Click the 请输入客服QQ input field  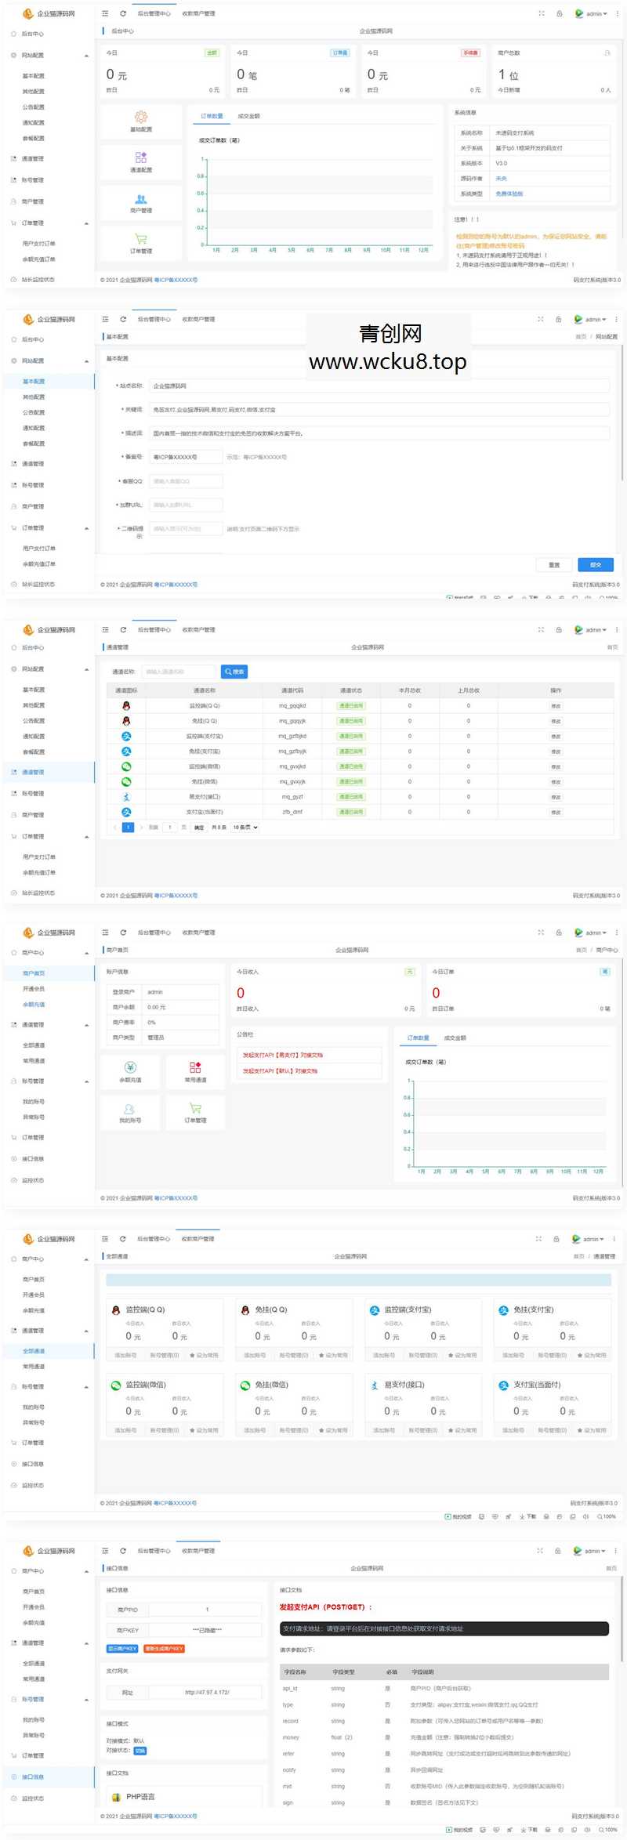pos(186,481)
